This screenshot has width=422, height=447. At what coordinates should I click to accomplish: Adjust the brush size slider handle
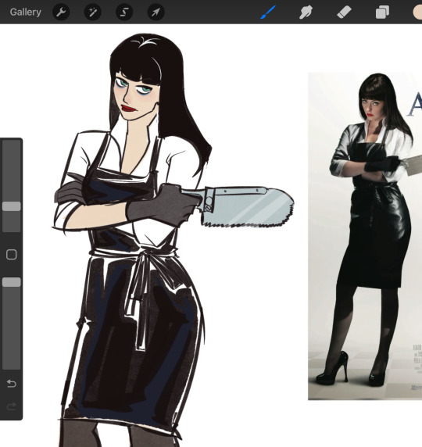click(x=12, y=206)
